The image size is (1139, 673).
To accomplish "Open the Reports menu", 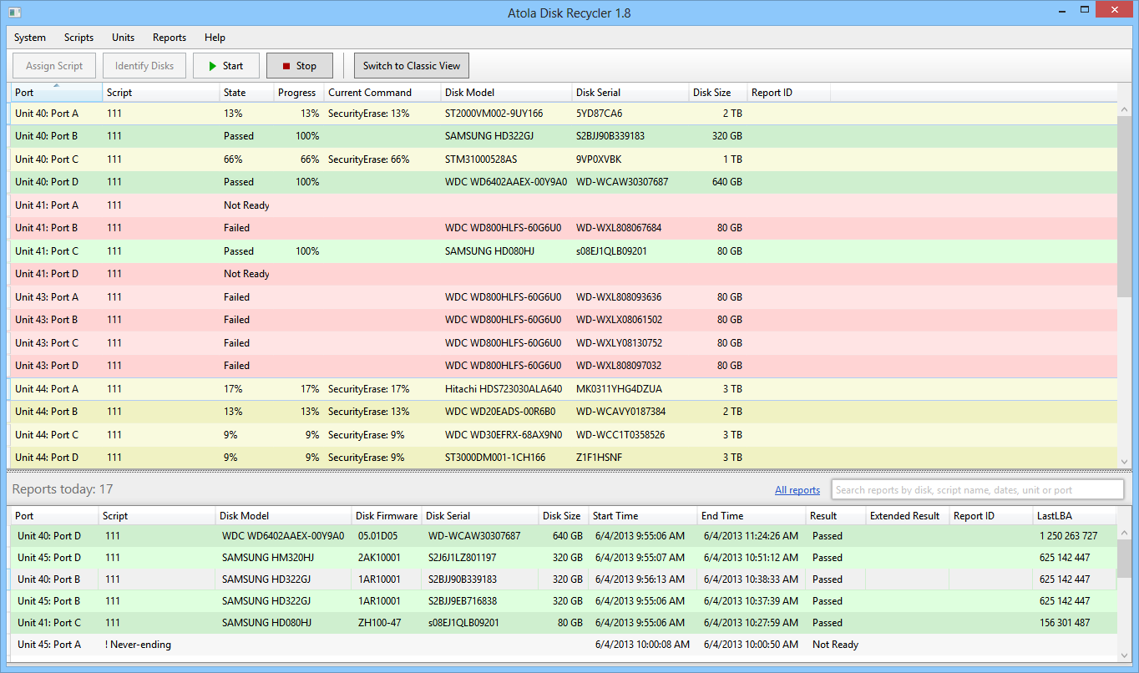I will coord(170,38).
